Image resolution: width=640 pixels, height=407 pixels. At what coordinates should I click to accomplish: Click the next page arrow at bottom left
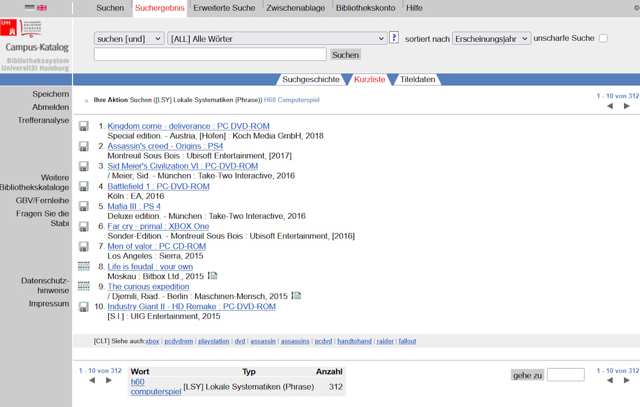point(109,380)
